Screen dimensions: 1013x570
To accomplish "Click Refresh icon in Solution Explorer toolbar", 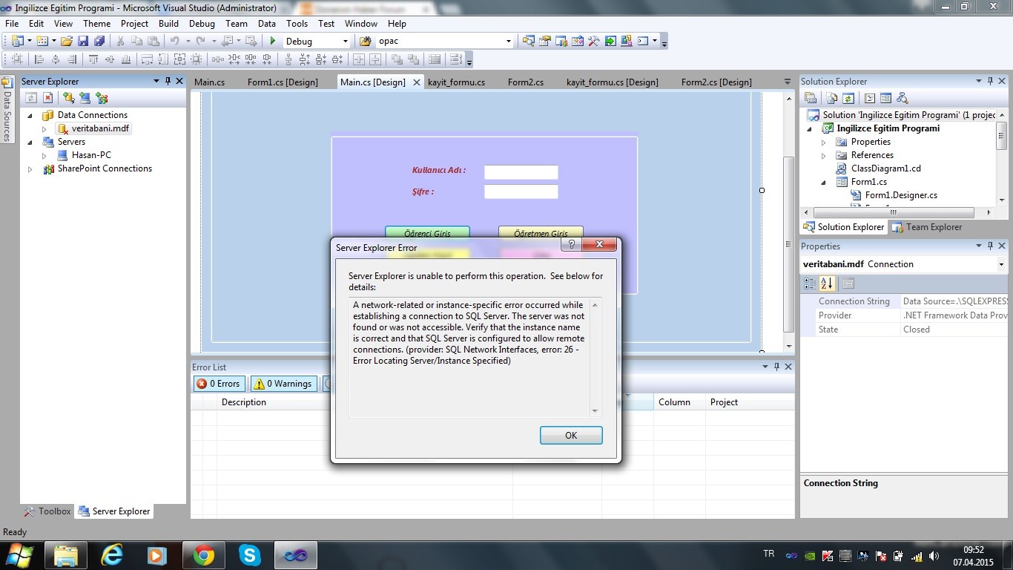I will pos(848,98).
